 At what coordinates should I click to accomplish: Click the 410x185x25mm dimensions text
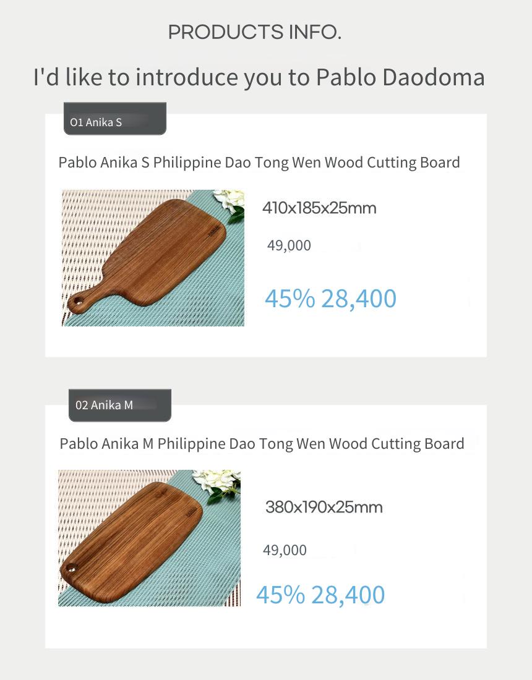coord(319,208)
